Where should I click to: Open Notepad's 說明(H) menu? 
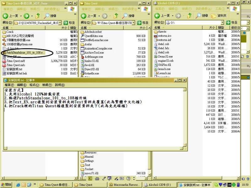click(x=60, y=85)
